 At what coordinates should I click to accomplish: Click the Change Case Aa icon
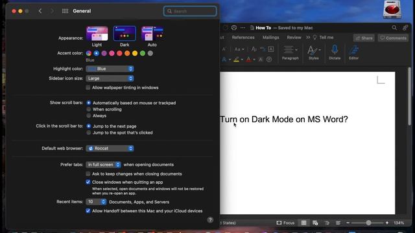point(237,49)
